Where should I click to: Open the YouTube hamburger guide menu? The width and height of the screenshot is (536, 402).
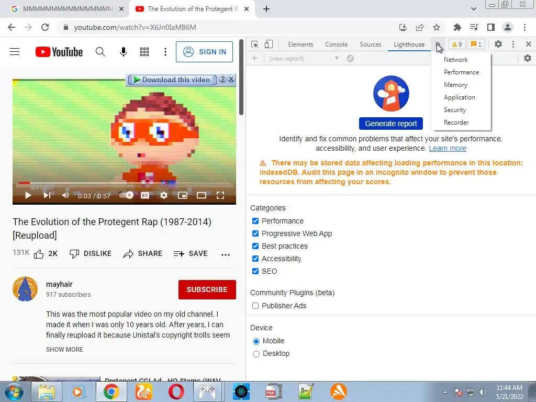click(15, 52)
